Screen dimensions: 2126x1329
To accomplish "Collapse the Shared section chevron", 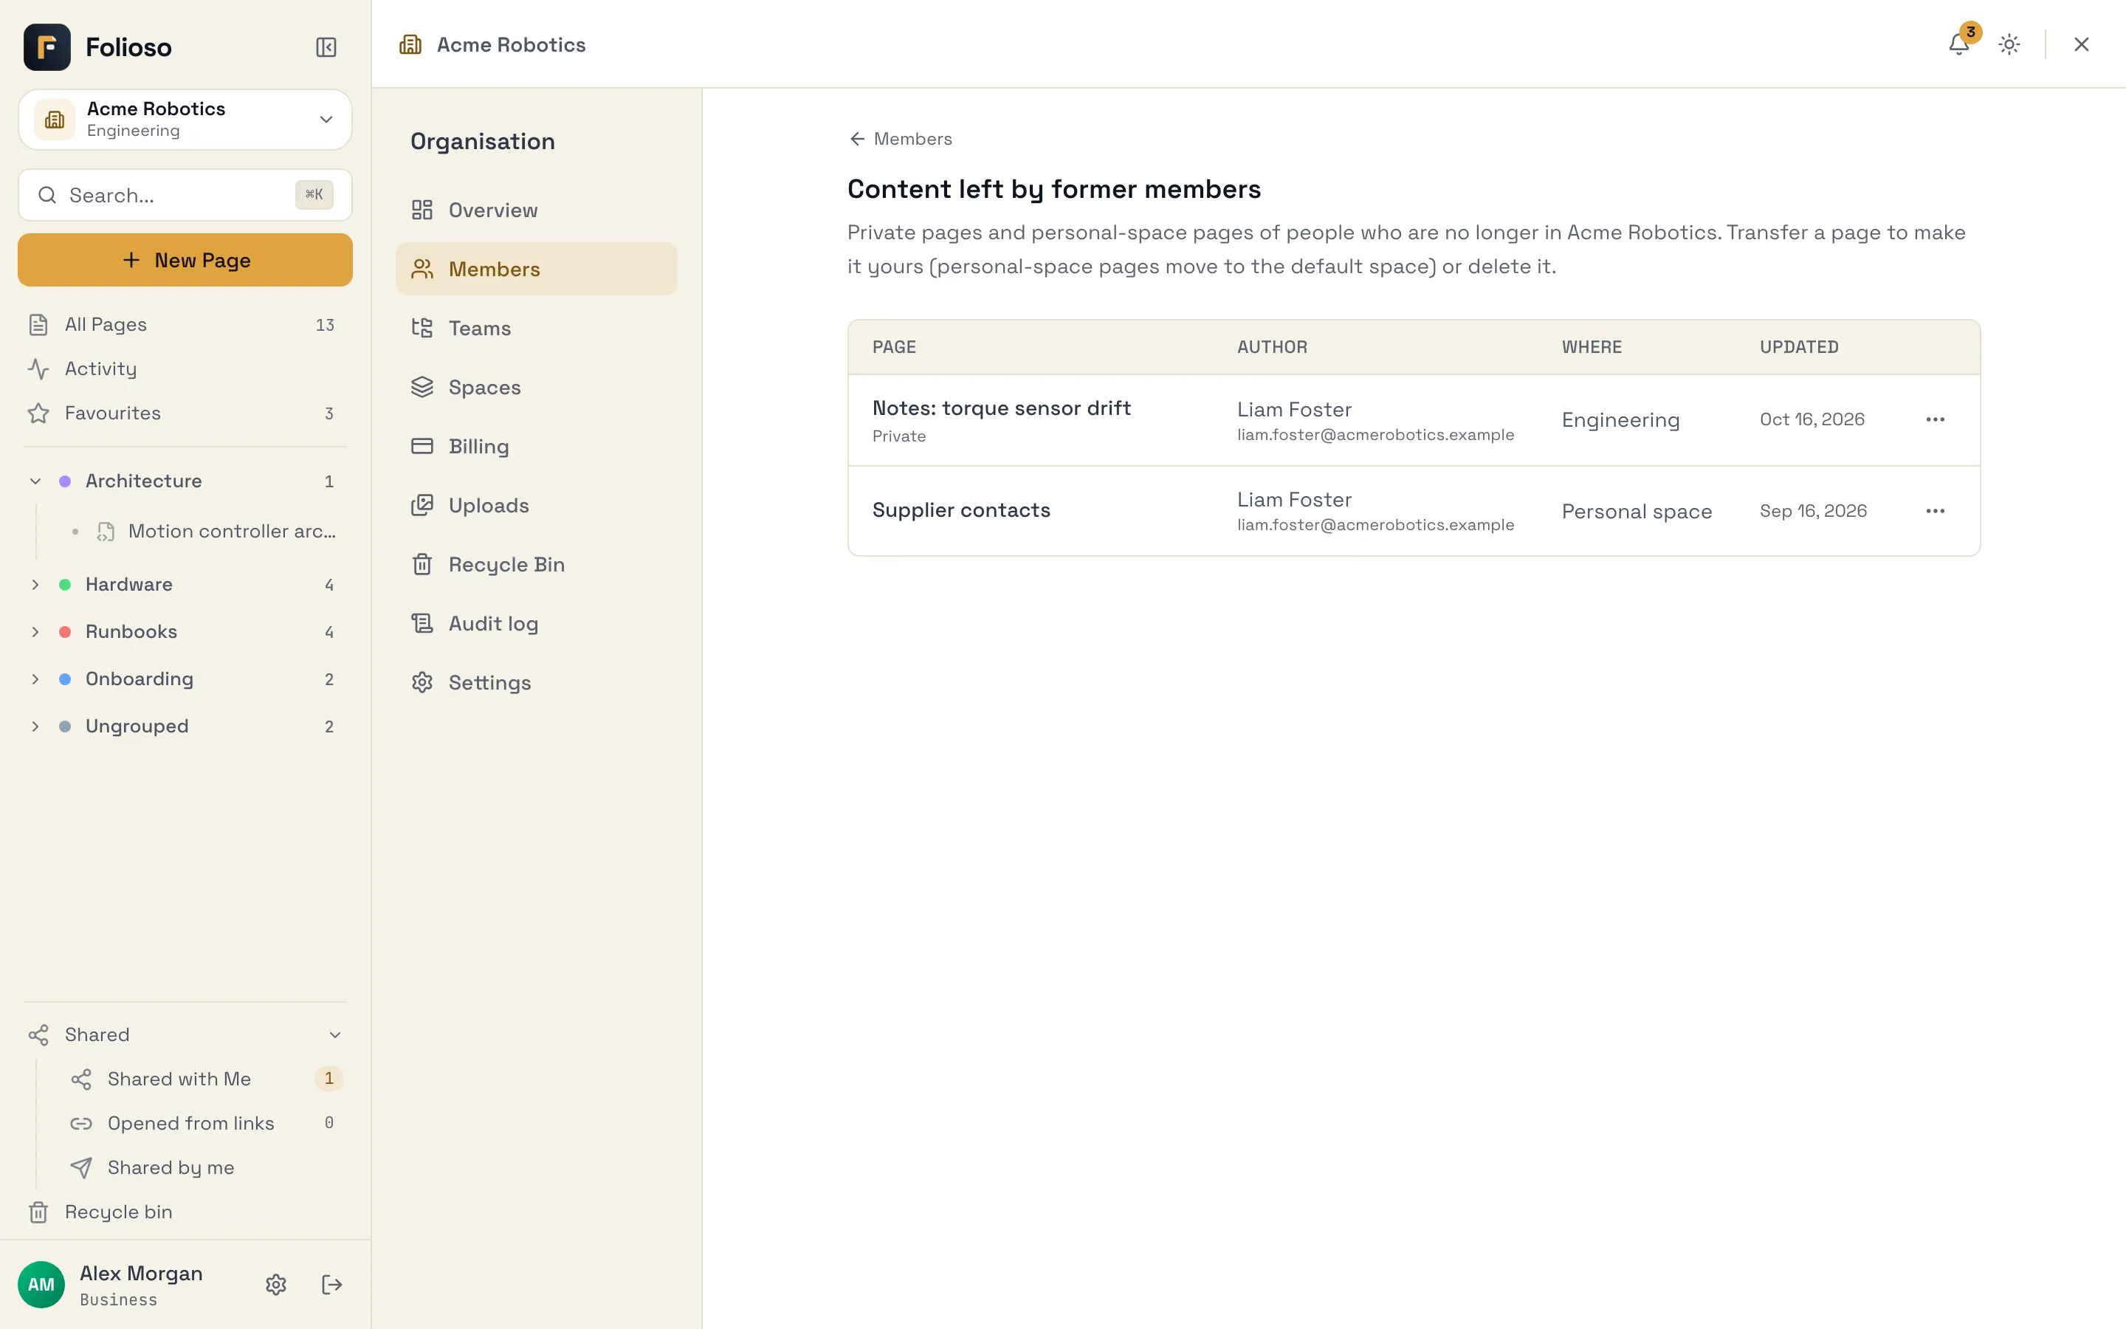I will [334, 1034].
